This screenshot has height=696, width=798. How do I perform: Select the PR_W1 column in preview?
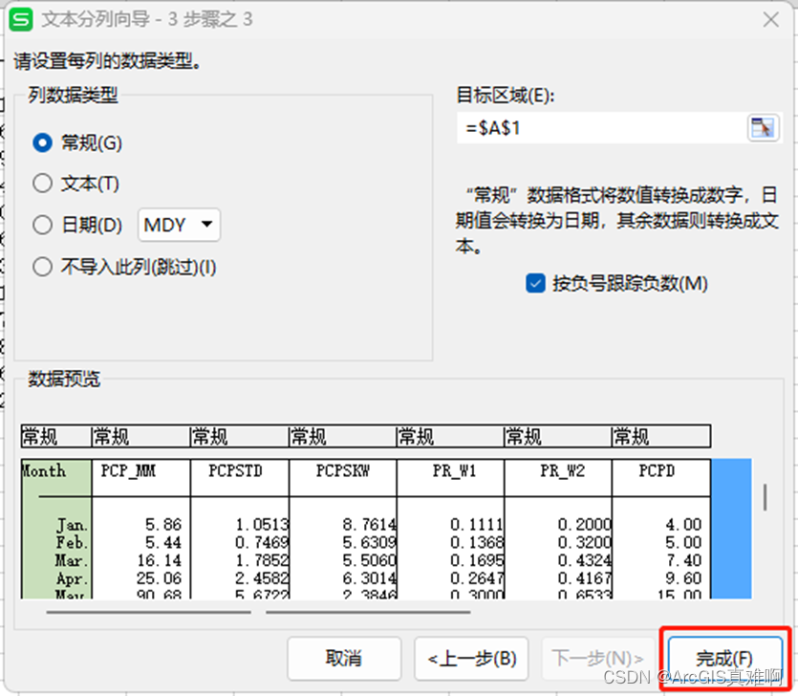(x=450, y=529)
